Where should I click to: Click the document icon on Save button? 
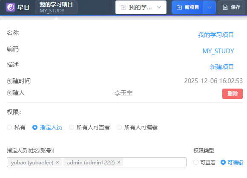click(225, 7)
